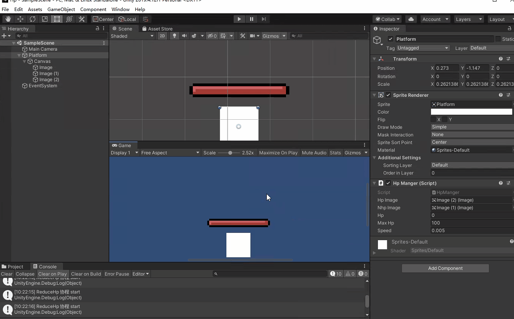Select the Hand tool
The width and height of the screenshot is (514, 319).
click(8, 19)
